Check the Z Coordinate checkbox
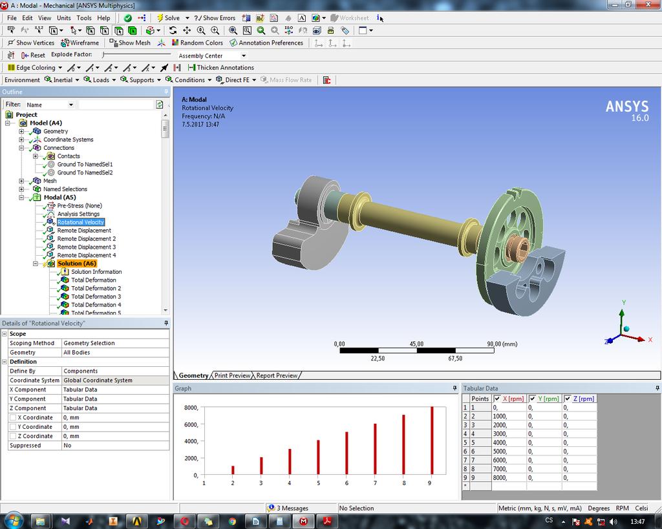Viewport: 662px width, 529px height. pyautogui.click(x=13, y=436)
